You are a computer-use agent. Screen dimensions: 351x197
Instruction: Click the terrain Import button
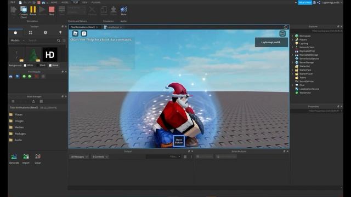(26, 159)
